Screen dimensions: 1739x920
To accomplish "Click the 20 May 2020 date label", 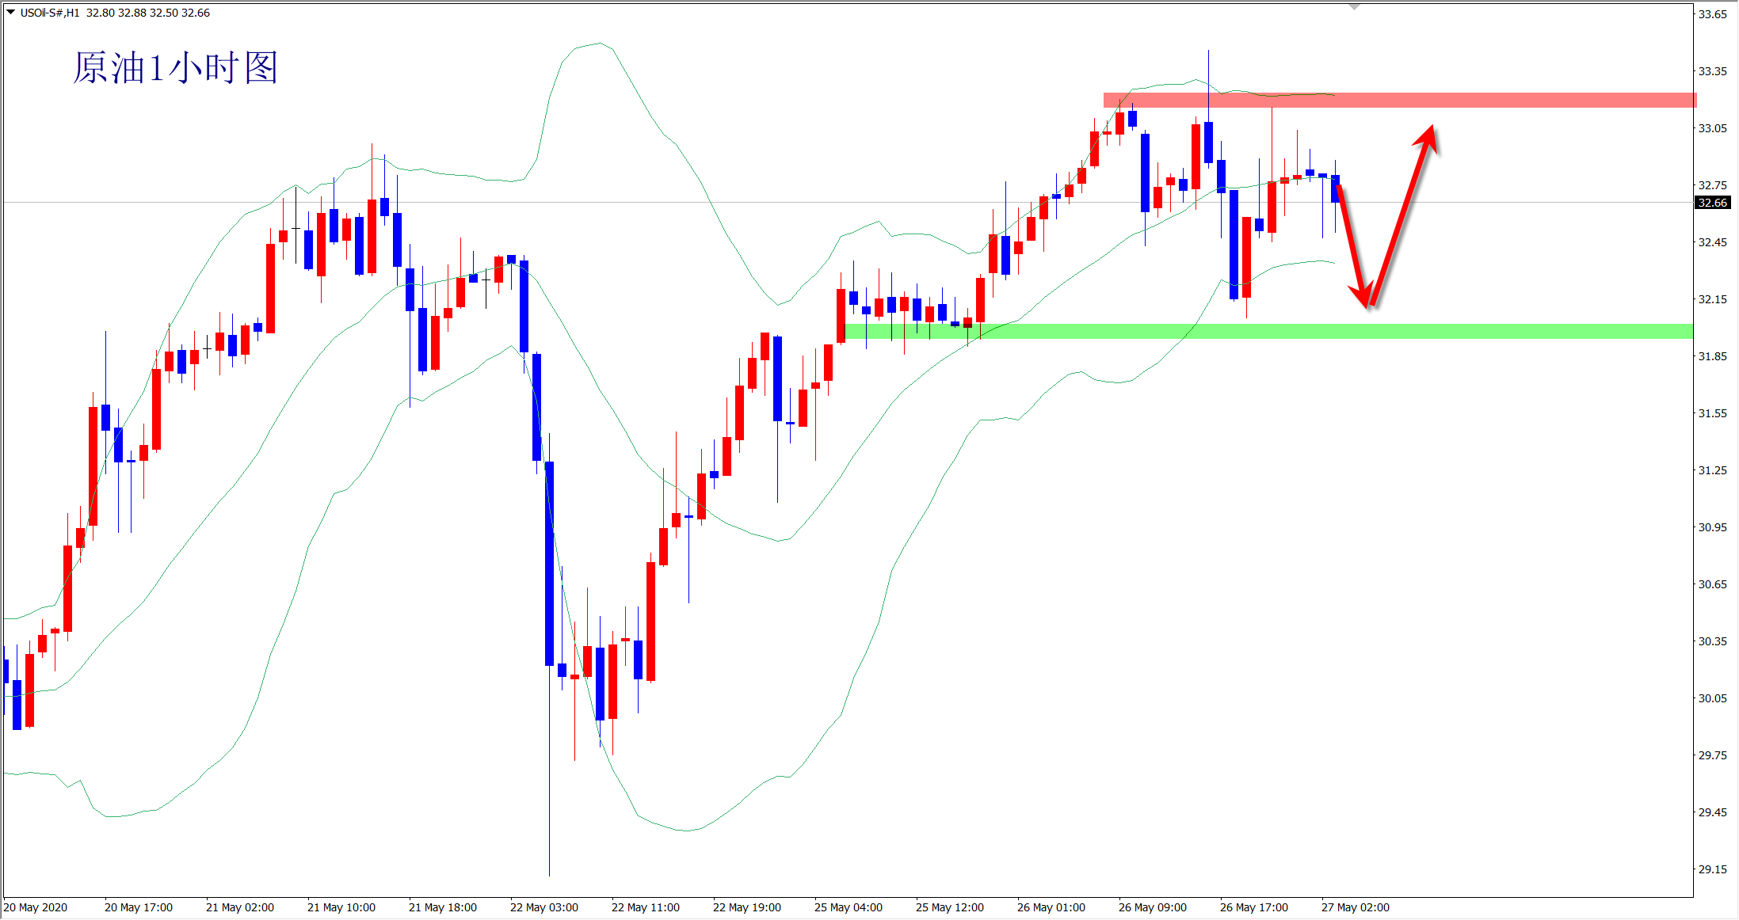I will 36,907.
